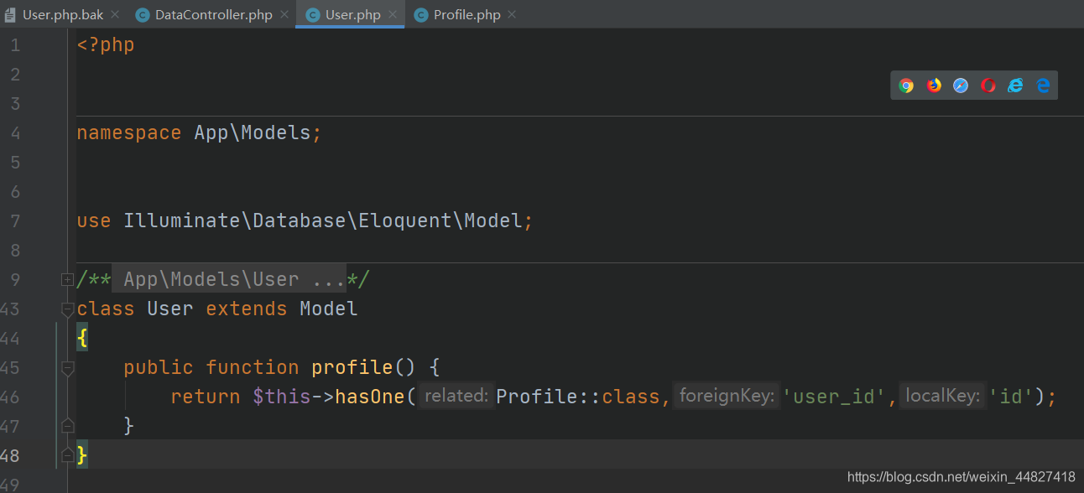Screen dimensions: 1084x493
Task: Click fold end marker on line 47
Action: point(67,426)
